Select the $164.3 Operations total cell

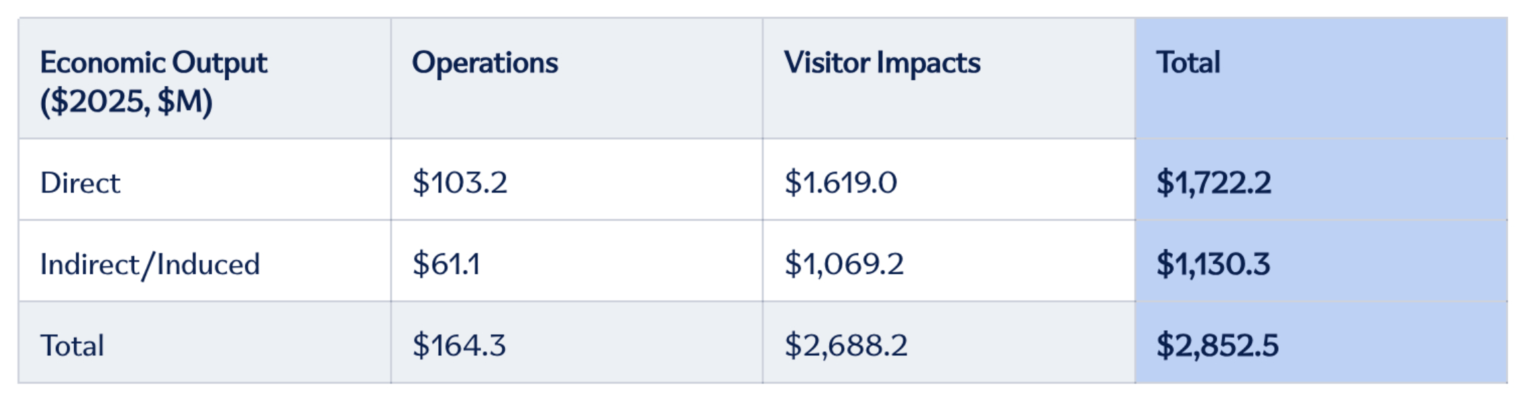click(459, 345)
